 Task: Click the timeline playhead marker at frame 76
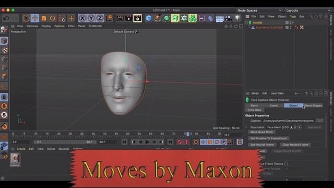click(x=188, y=134)
